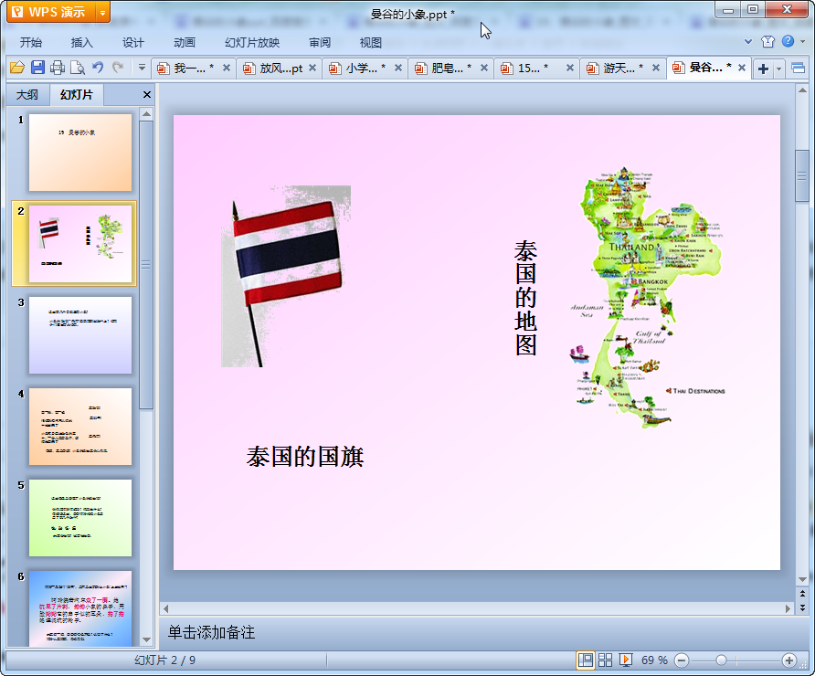Click the thumbnail panel scroll up arrow

[146, 114]
